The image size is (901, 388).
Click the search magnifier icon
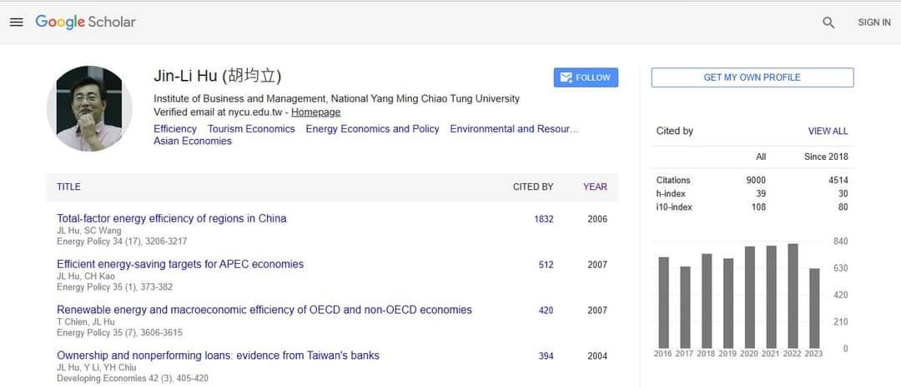[x=828, y=22]
